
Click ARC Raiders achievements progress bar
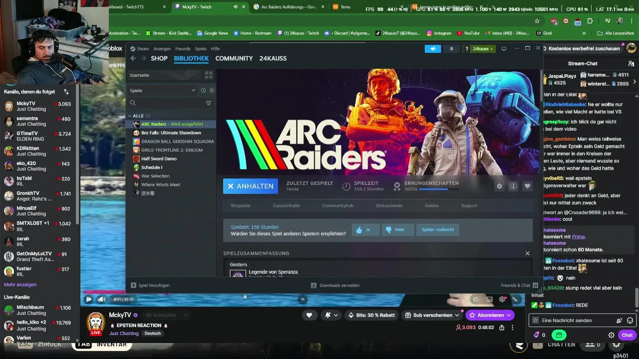point(438,189)
